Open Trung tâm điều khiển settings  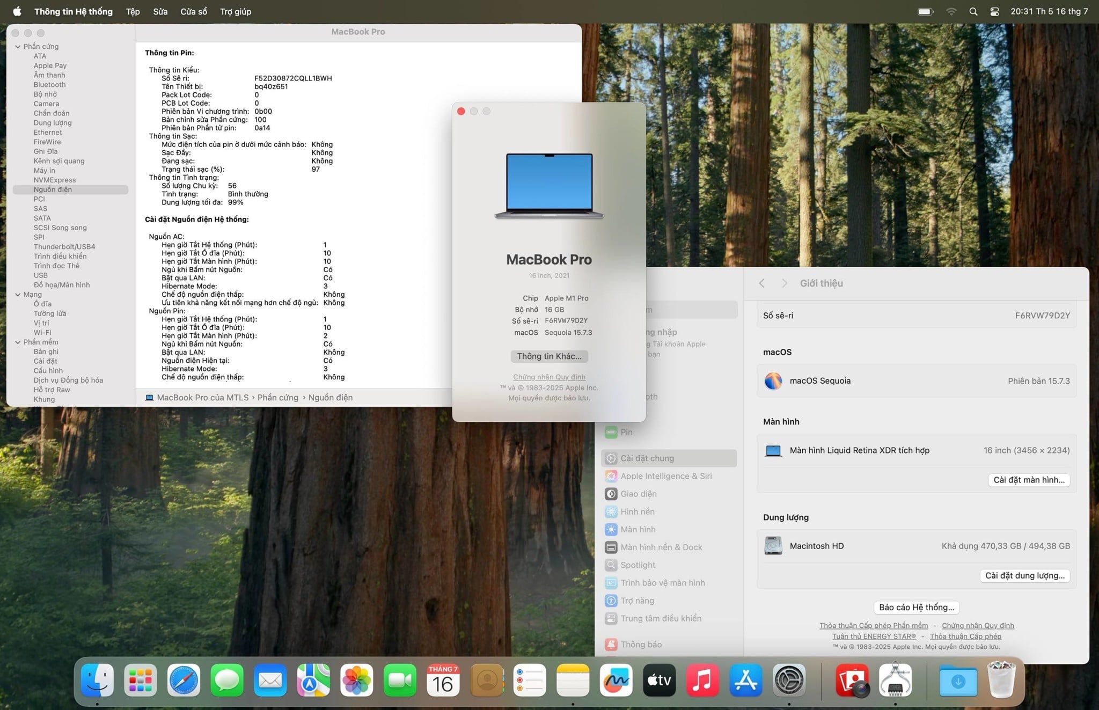(669, 618)
